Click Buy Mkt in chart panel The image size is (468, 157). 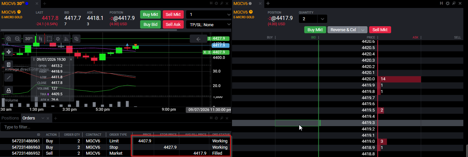150,15
